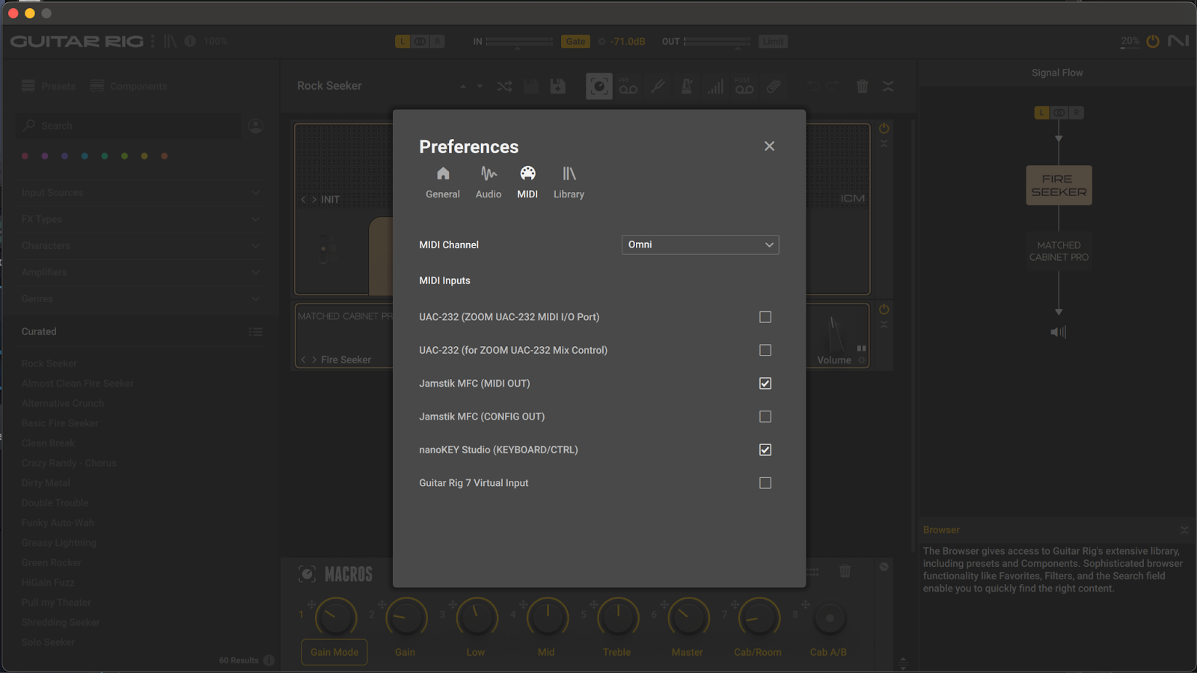Close the Preferences dialog with the X
The width and height of the screenshot is (1197, 673).
[x=769, y=147]
